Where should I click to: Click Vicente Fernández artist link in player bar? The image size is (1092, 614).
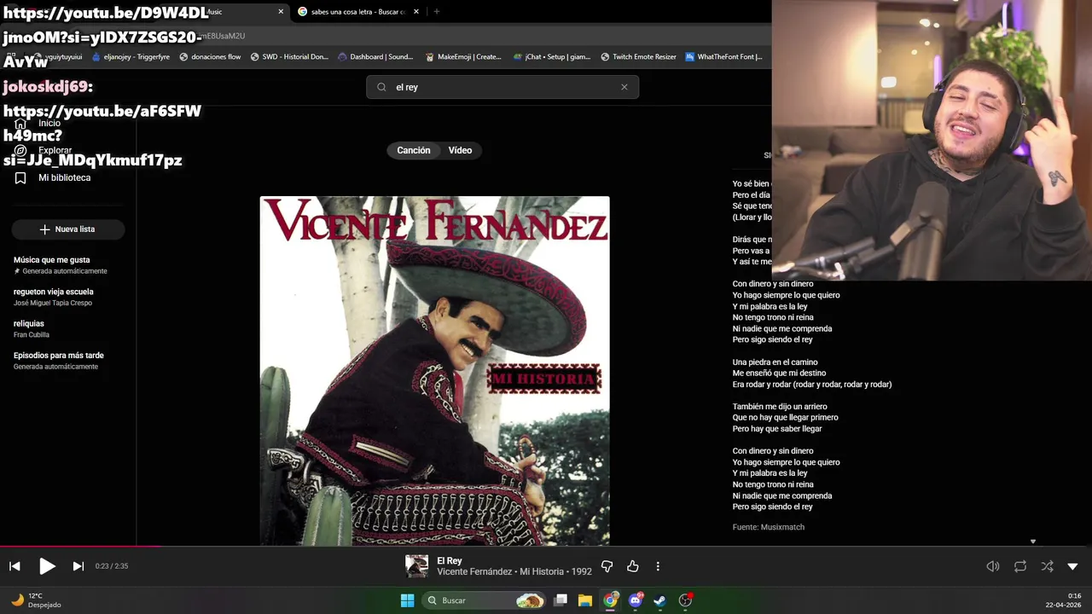475,572
